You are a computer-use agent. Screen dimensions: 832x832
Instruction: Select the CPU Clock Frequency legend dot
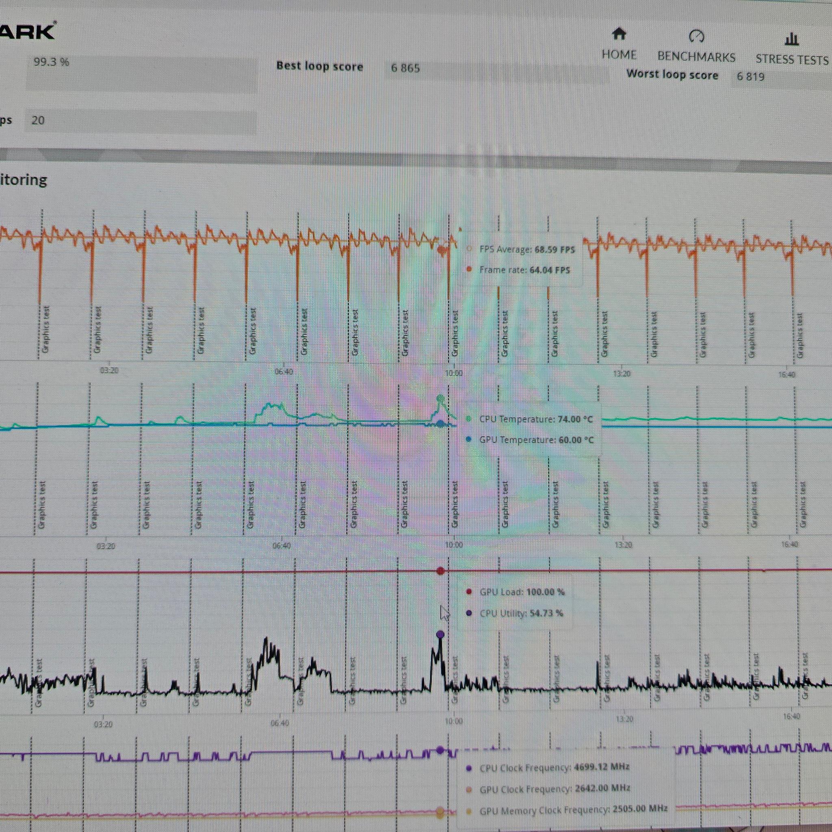click(x=469, y=768)
